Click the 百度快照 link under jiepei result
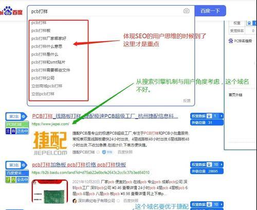 125,152
